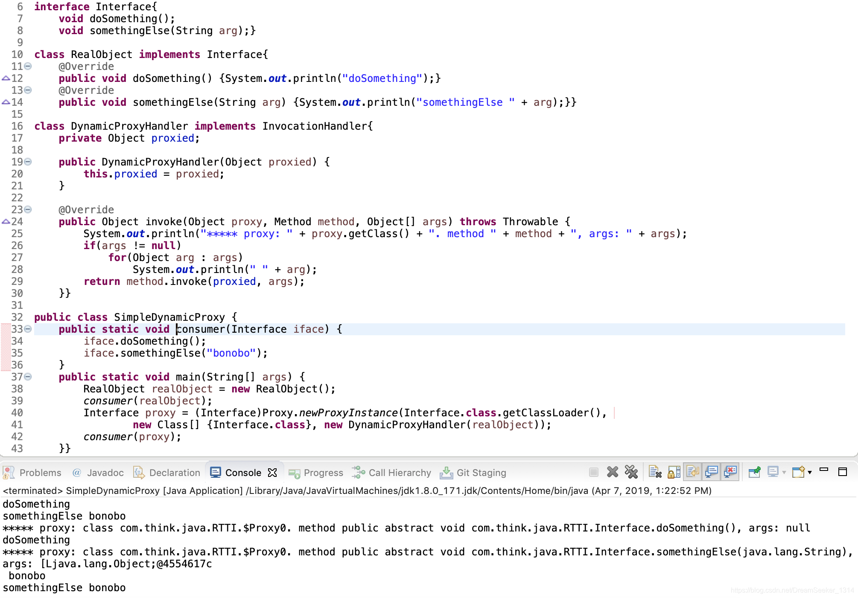Collapse the fold at line 23
Viewport: 858px width, 598px height.
point(28,209)
